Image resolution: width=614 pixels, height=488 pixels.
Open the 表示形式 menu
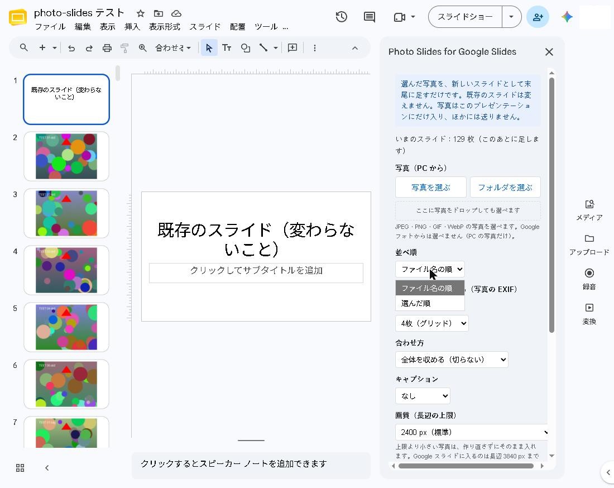pyautogui.click(x=165, y=27)
